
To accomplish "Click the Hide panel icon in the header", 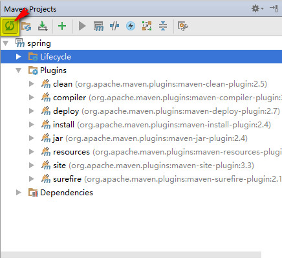I will [x=274, y=8].
